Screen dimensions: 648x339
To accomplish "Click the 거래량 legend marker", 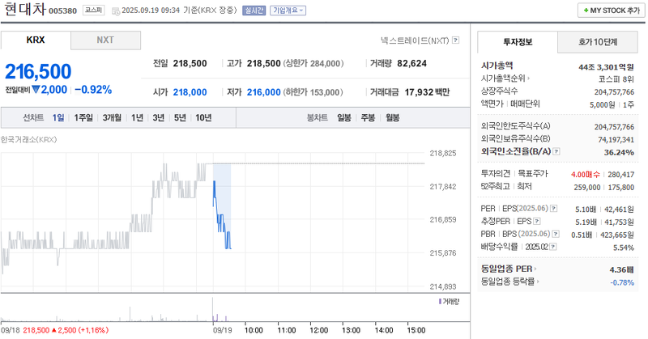I will pos(440,302).
